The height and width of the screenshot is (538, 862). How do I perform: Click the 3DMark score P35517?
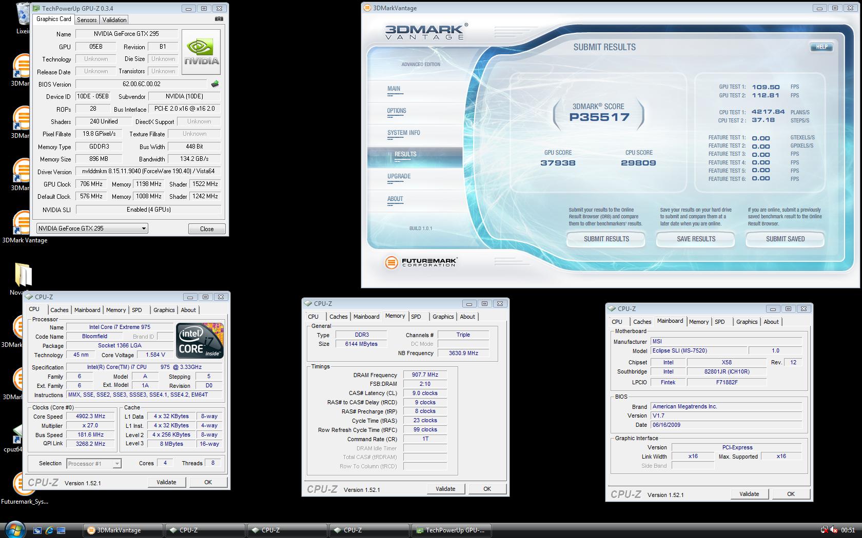pyautogui.click(x=599, y=117)
